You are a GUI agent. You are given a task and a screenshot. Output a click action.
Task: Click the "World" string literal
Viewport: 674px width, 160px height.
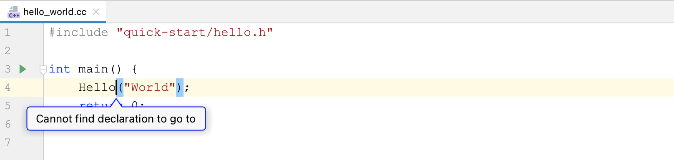[x=150, y=87]
